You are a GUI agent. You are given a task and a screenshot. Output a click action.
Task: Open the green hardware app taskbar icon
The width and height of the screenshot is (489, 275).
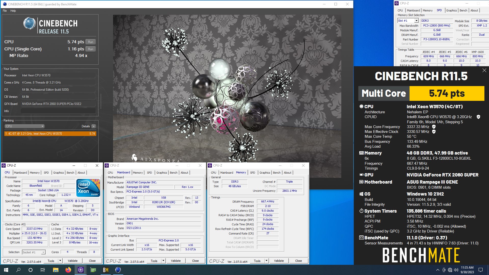[x=93, y=270]
